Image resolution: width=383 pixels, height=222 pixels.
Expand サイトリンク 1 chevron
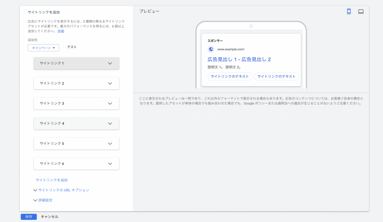[x=110, y=64]
